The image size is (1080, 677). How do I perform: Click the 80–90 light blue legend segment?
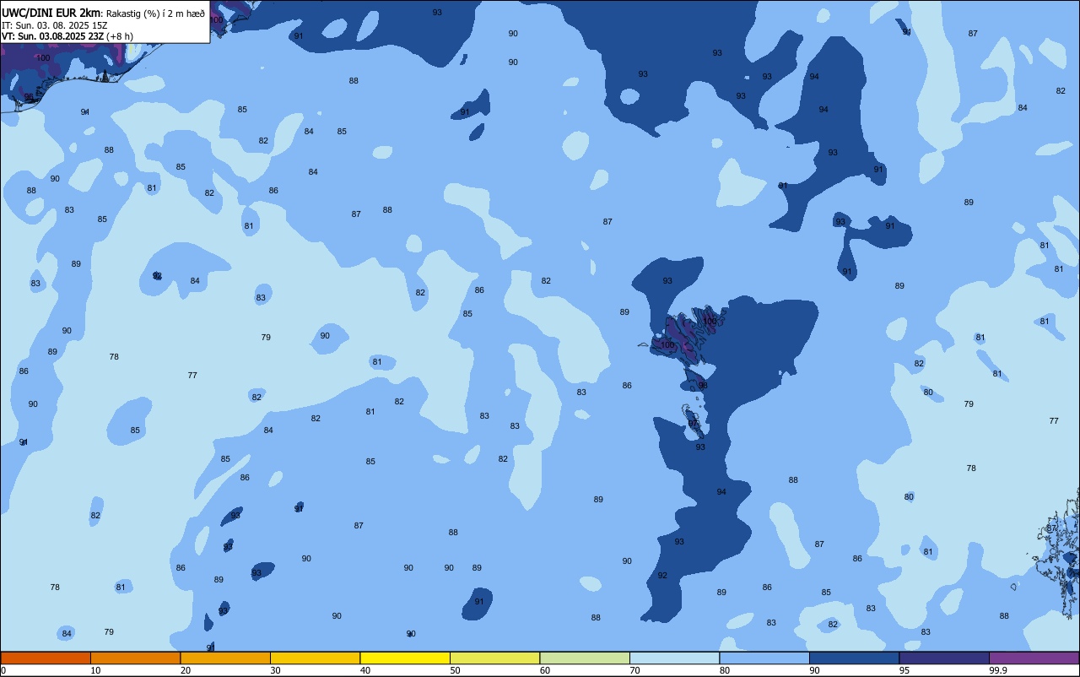coord(764,658)
